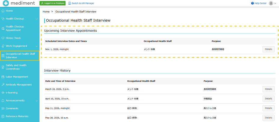279x122 pixels.
Task: Click the Stress Check heart icon
Action: (x=3, y=38)
